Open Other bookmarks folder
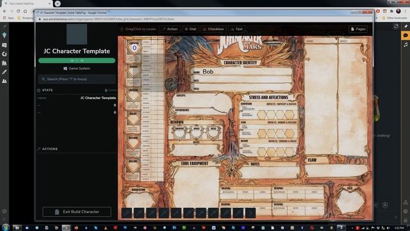The height and width of the screenshot is (231, 410). tap(395, 18)
